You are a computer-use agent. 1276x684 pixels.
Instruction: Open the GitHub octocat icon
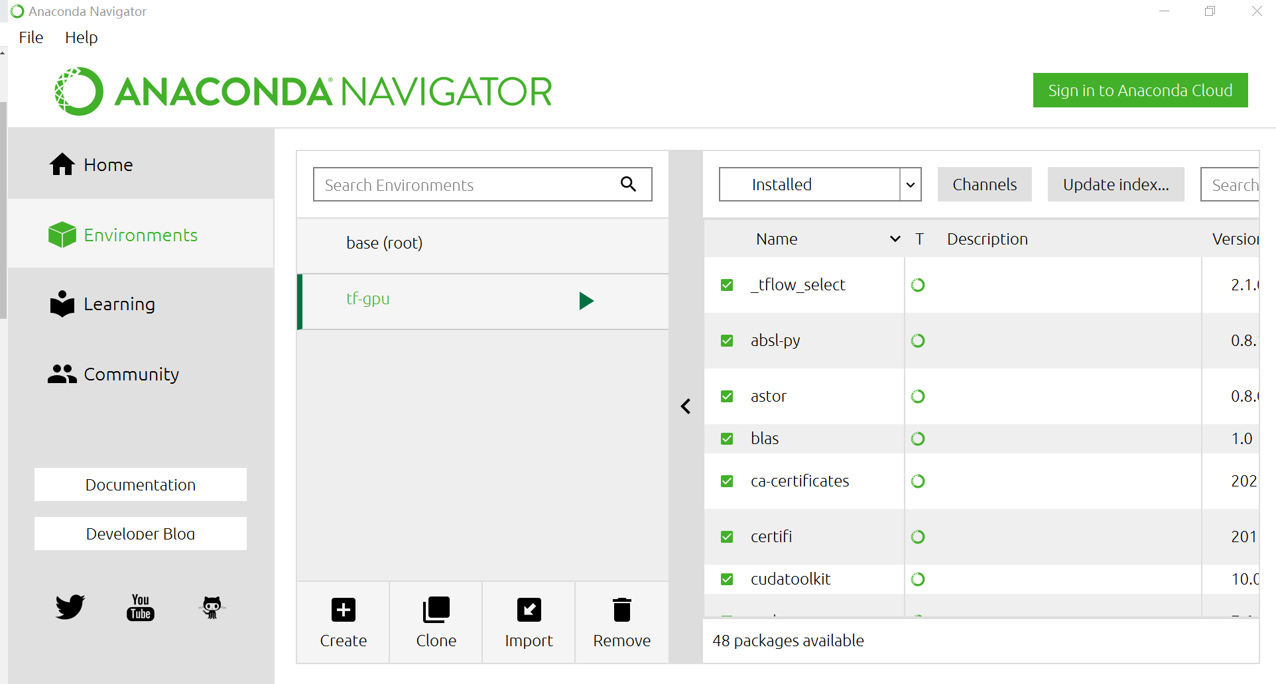pos(212,606)
